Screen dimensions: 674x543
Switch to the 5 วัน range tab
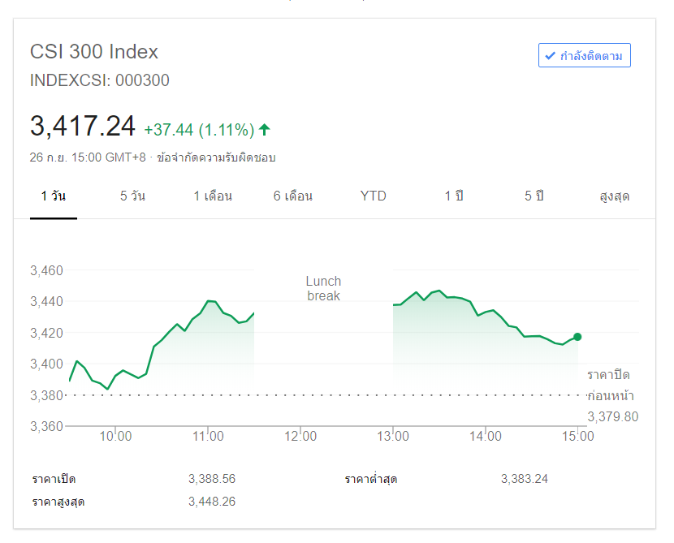point(132,196)
